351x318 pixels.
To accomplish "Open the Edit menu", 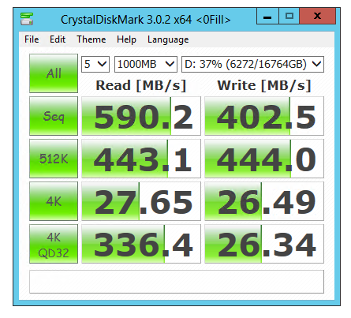I will coord(58,39).
